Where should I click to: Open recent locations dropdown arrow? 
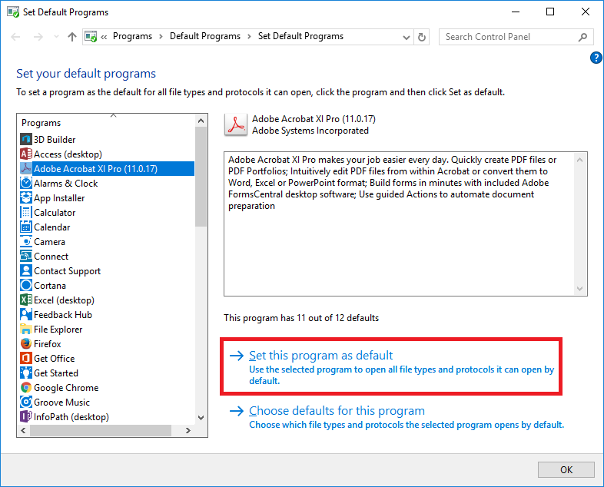coord(56,37)
